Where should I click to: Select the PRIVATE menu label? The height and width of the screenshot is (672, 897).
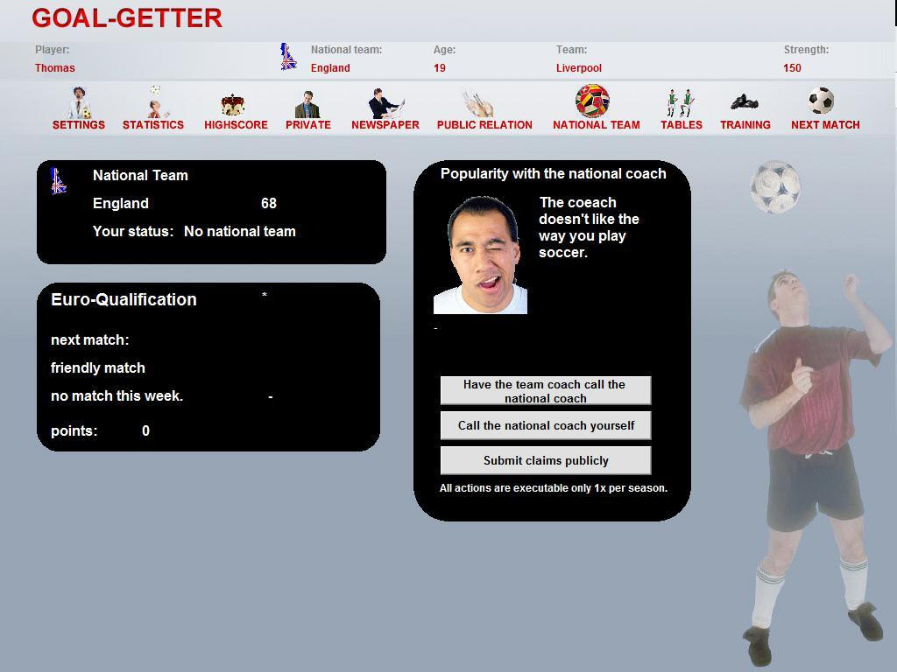click(308, 124)
